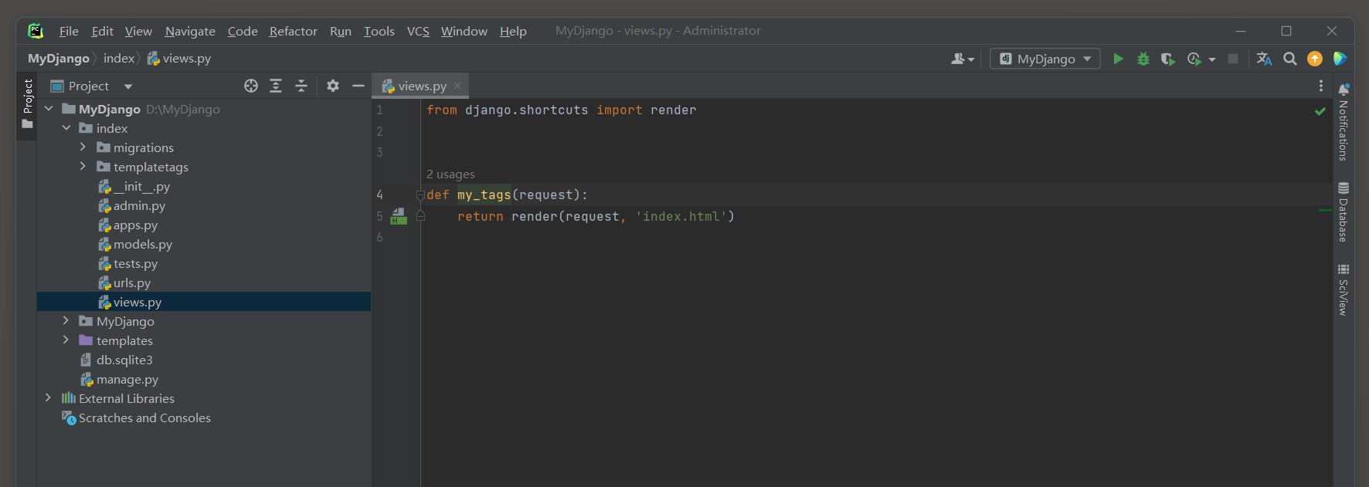Start debugging with the bug icon
This screenshot has width=1369, height=487.
pyautogui.click(x=1143, y=59)
